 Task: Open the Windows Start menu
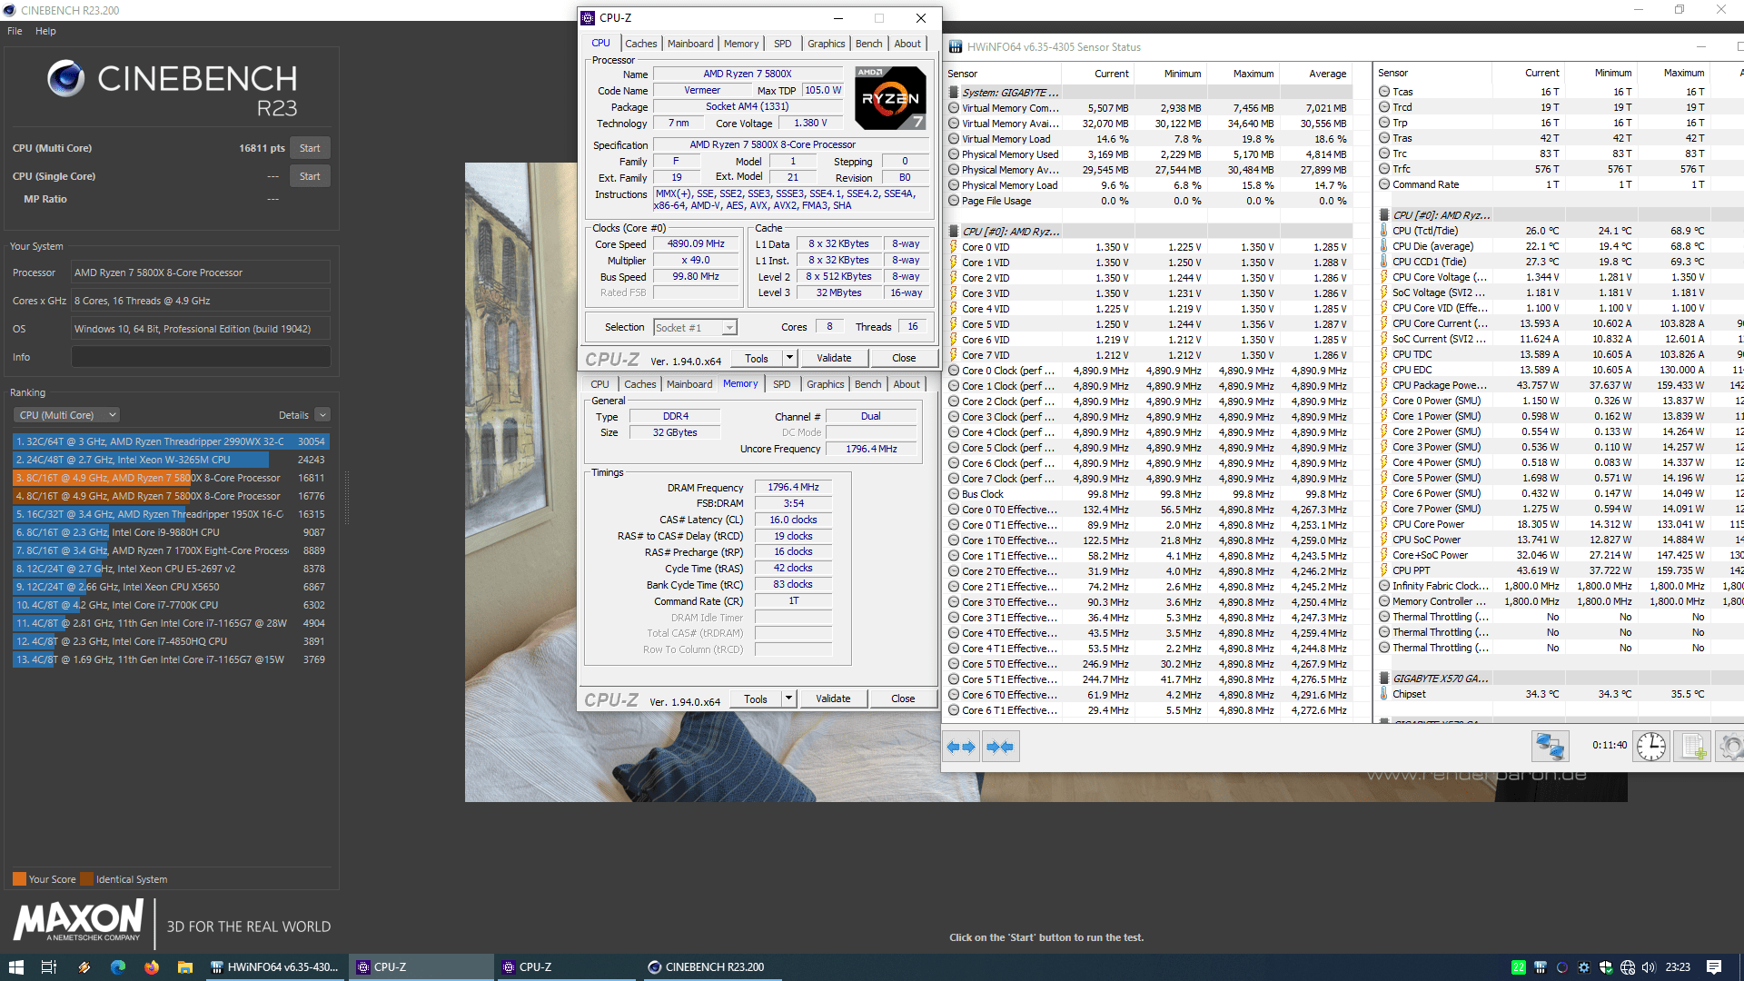click(x=15, y=967)
